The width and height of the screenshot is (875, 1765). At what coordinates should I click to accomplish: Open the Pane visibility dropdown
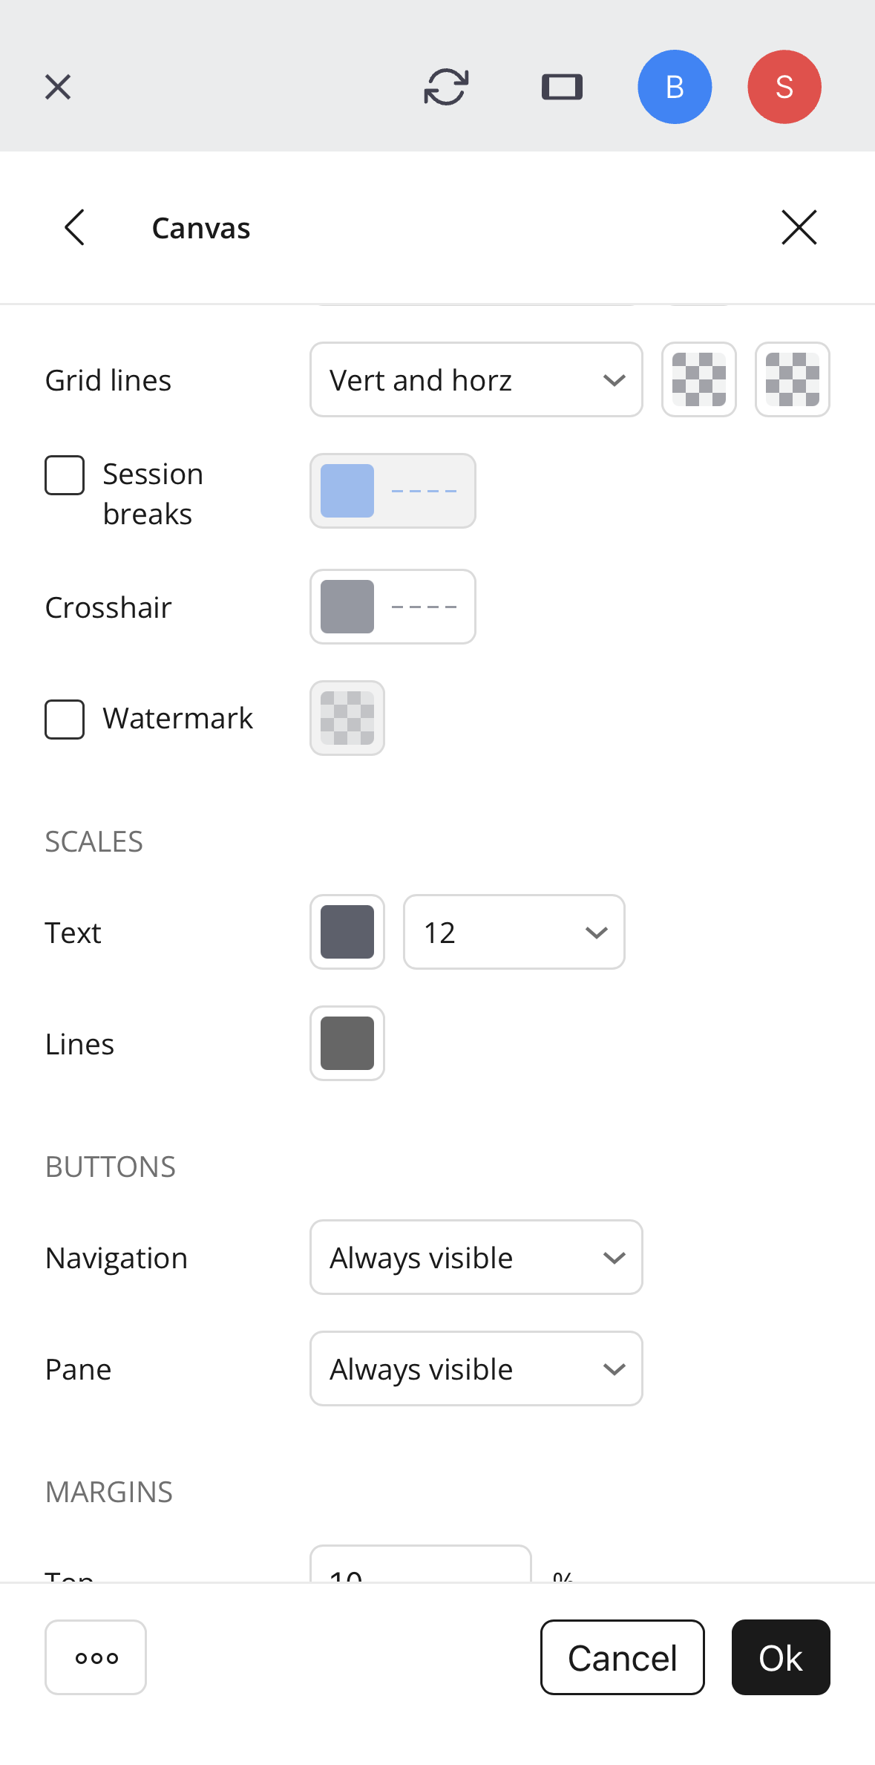(476, 1368)
